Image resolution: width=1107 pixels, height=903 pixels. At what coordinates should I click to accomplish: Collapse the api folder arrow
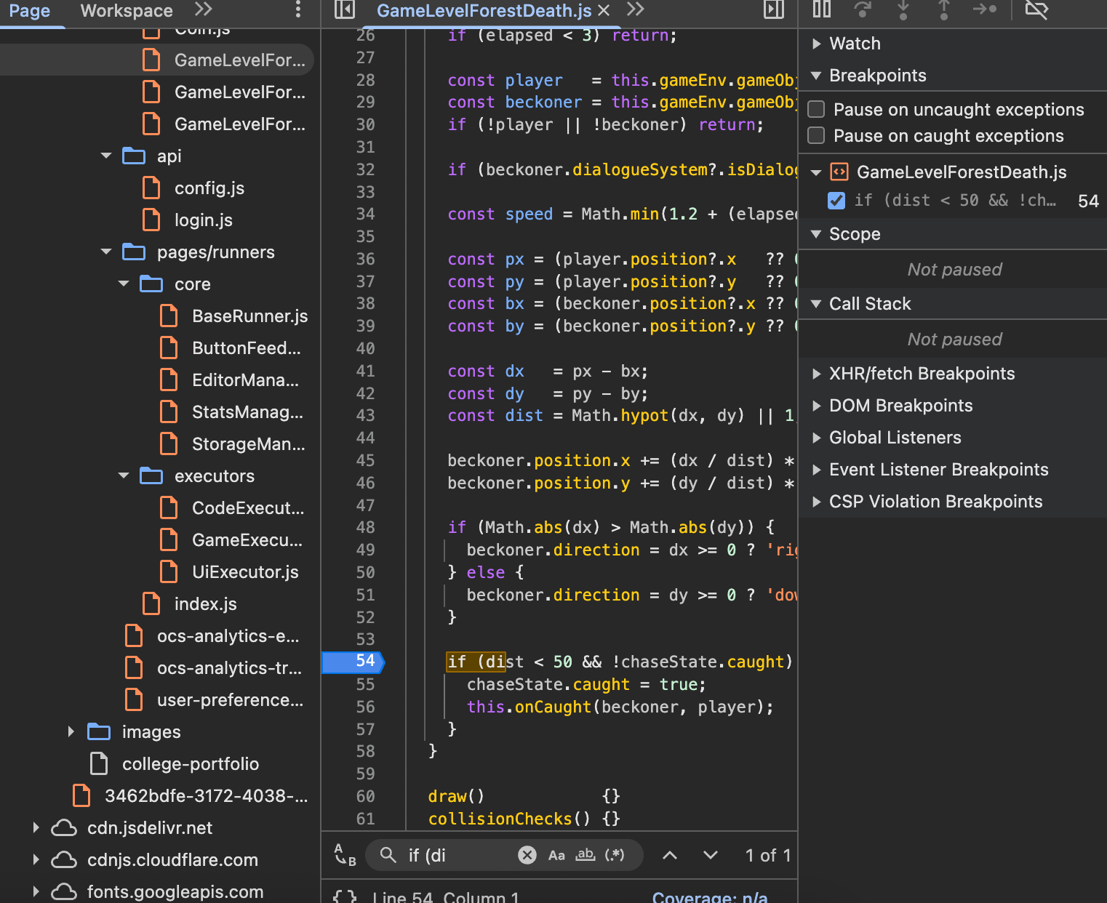[x=107, y=156]
